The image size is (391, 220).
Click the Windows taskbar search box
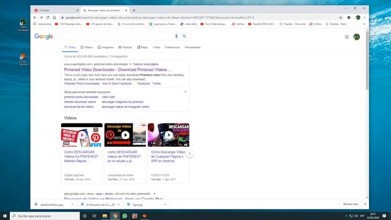[45, 216]
